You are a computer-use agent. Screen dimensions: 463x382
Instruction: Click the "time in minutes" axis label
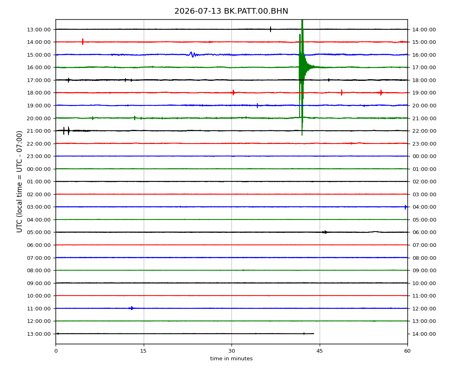coord(231,359)
